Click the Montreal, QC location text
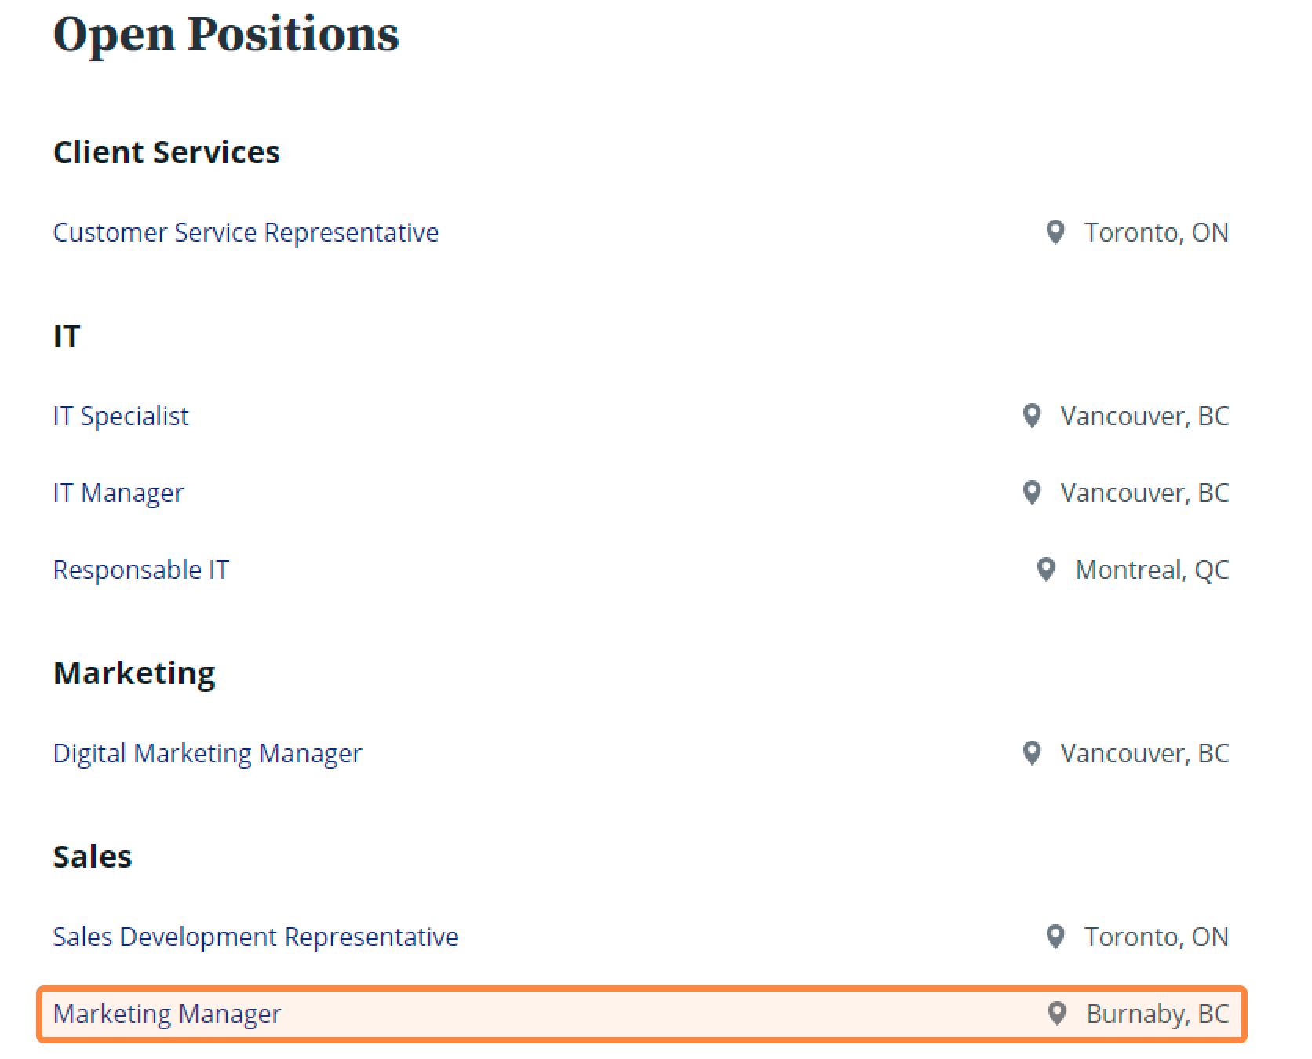Screen dimensions: 1312x1059 [x=1152, y=570]
